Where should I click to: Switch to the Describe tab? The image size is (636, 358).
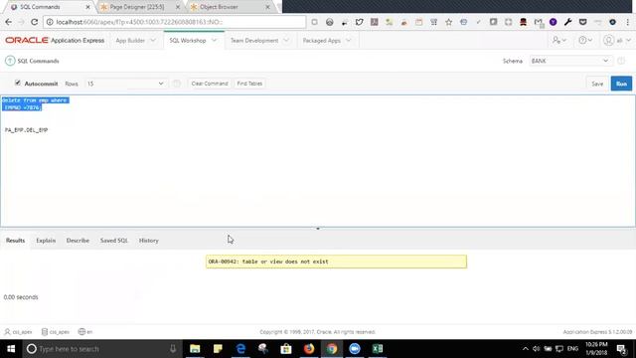click(78, 241)
